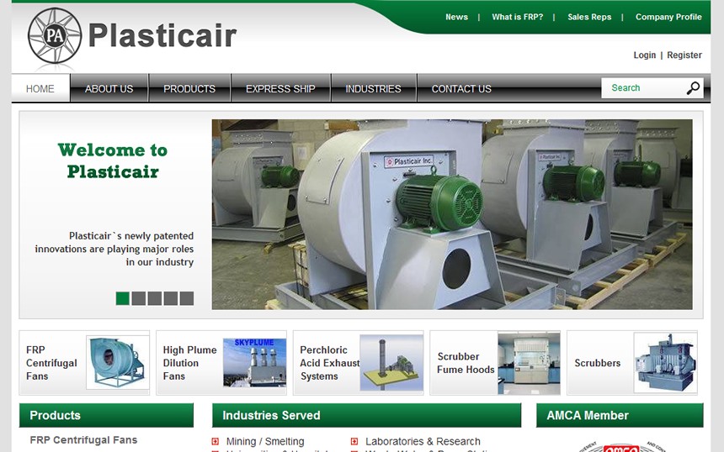Image resolution: width=724 pixels, height=452 pixels.
Task: Click the Register link
Action: 684,55
